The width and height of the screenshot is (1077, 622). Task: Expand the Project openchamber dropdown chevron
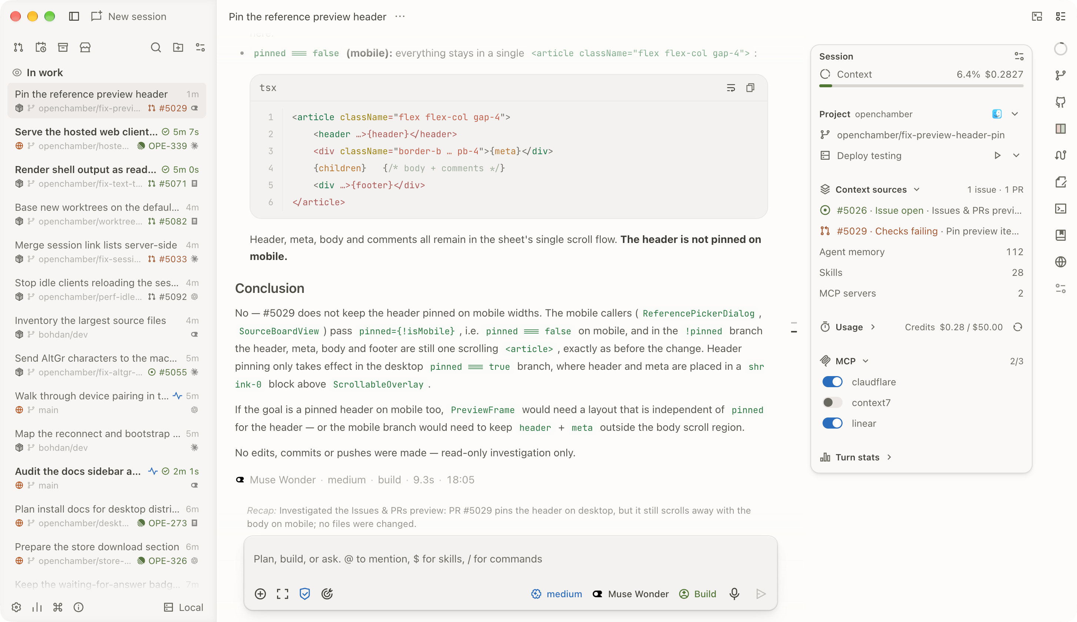(1015, 114)
